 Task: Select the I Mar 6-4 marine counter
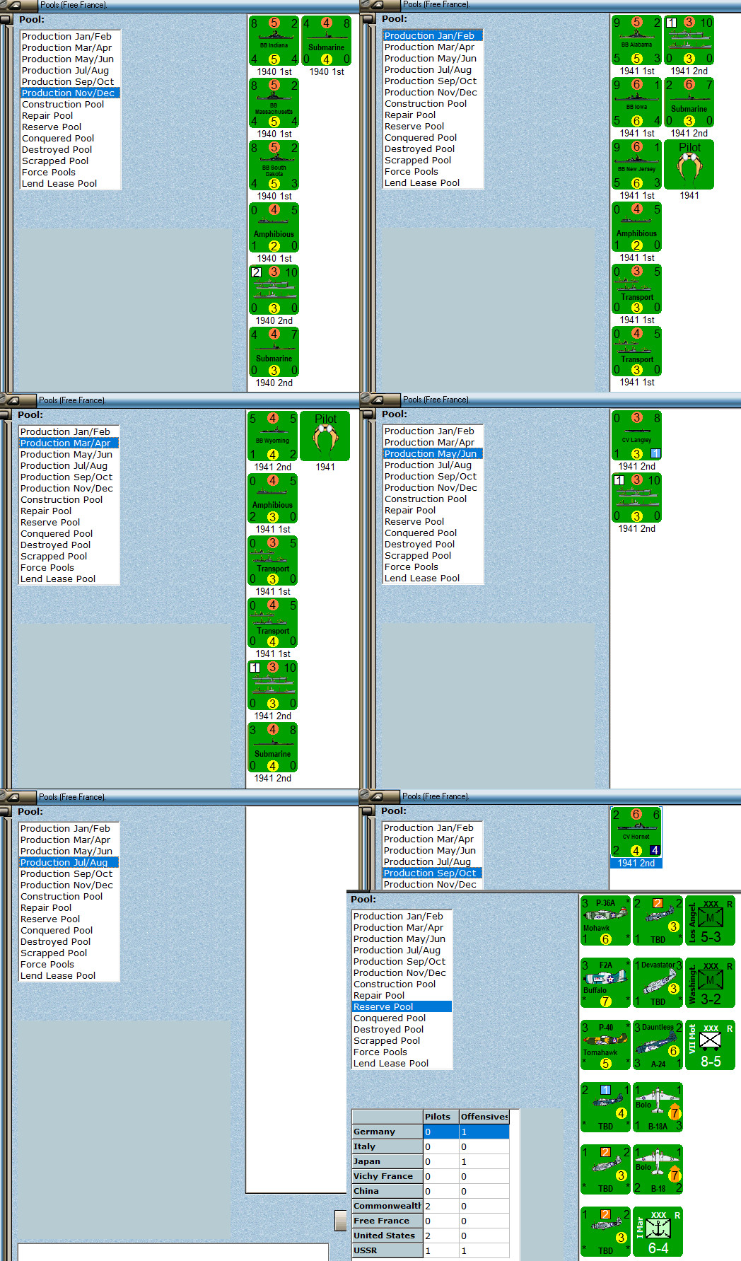[x=658, y=1231]
